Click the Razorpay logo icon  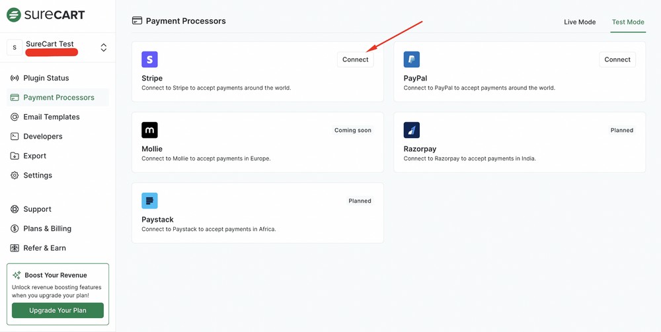(412, 130)
